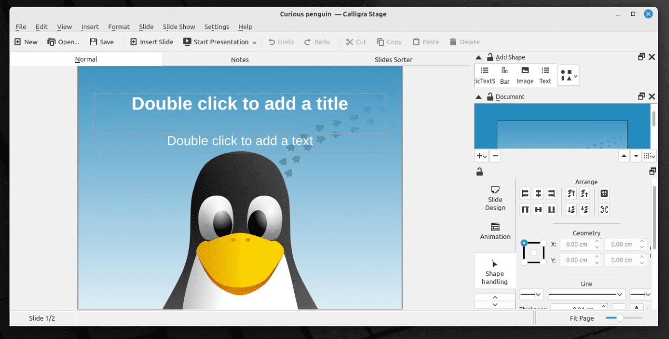Click the 'Double click to add a text' placeholder
The image size is (669, 339).
click(240, 141)
